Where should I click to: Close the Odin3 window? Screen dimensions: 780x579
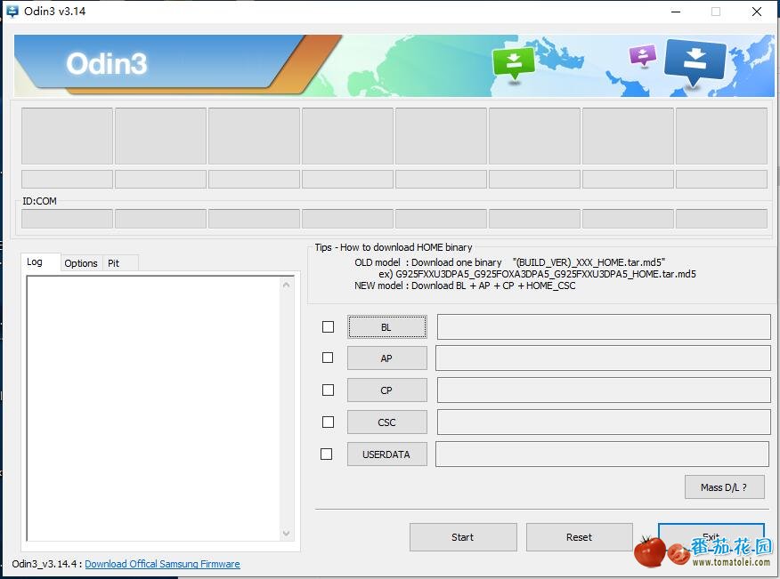757,12
